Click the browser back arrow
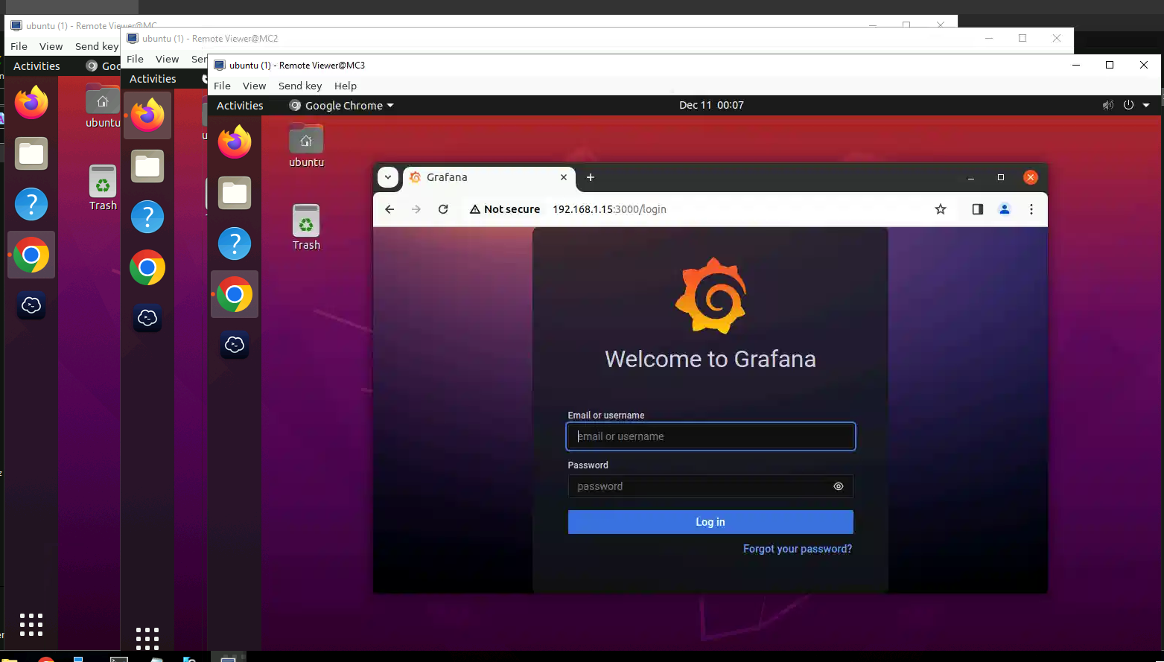Screen dimensions: 1164x662 pos(389,209)
